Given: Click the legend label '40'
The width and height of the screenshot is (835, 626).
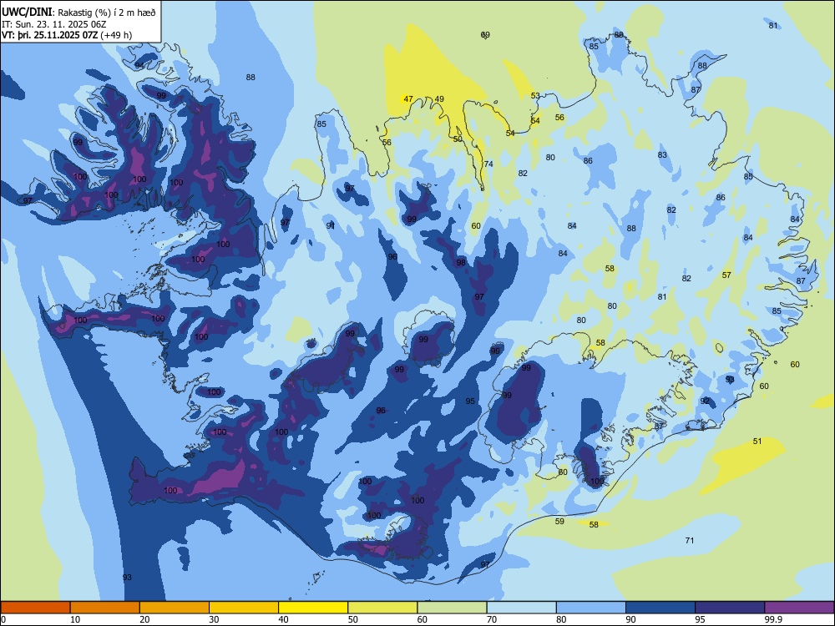Looking at the screenshot, I should tap(284, 619).
